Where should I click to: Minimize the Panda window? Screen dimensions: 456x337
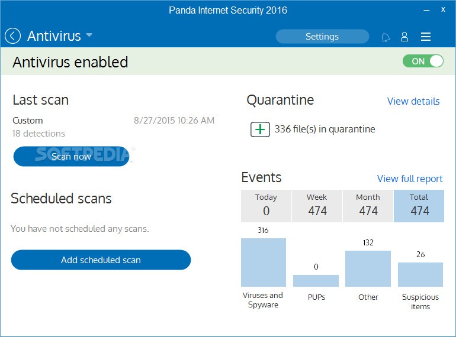[x=426, y=10]
